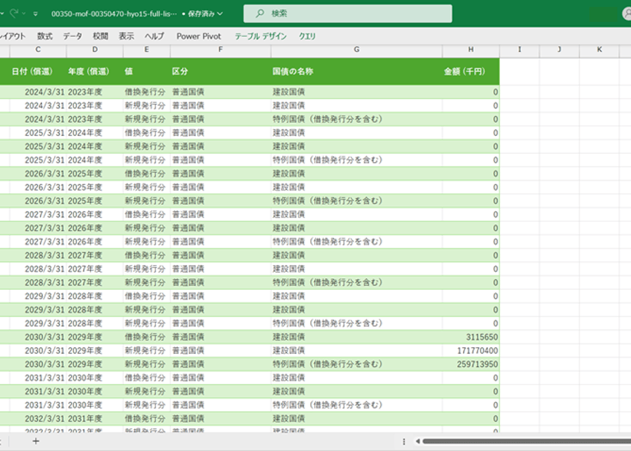Add a new sheet with plus icon
The width and height of the screenshot is (631, 451).
(x=36, y=441)
